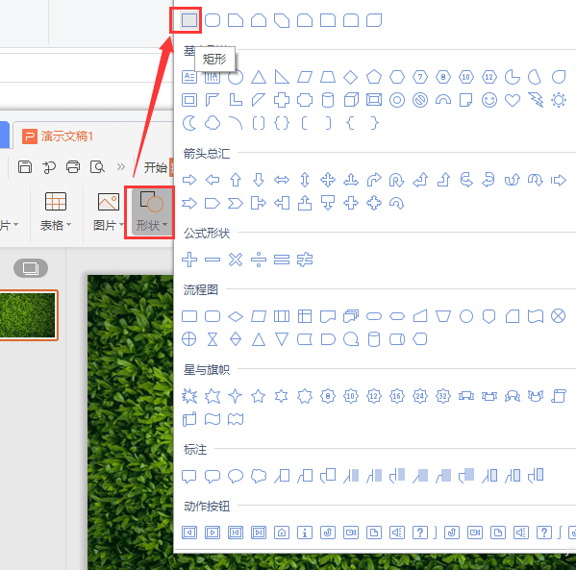Select the green grass slide thumbnail
Screen dimensions: 576x570
(x=28, y=315)
